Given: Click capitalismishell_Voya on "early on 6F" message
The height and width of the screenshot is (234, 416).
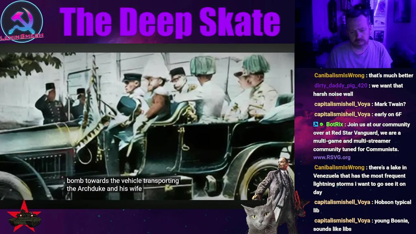Looking at the screenshot, I should [x=342, y=114].
